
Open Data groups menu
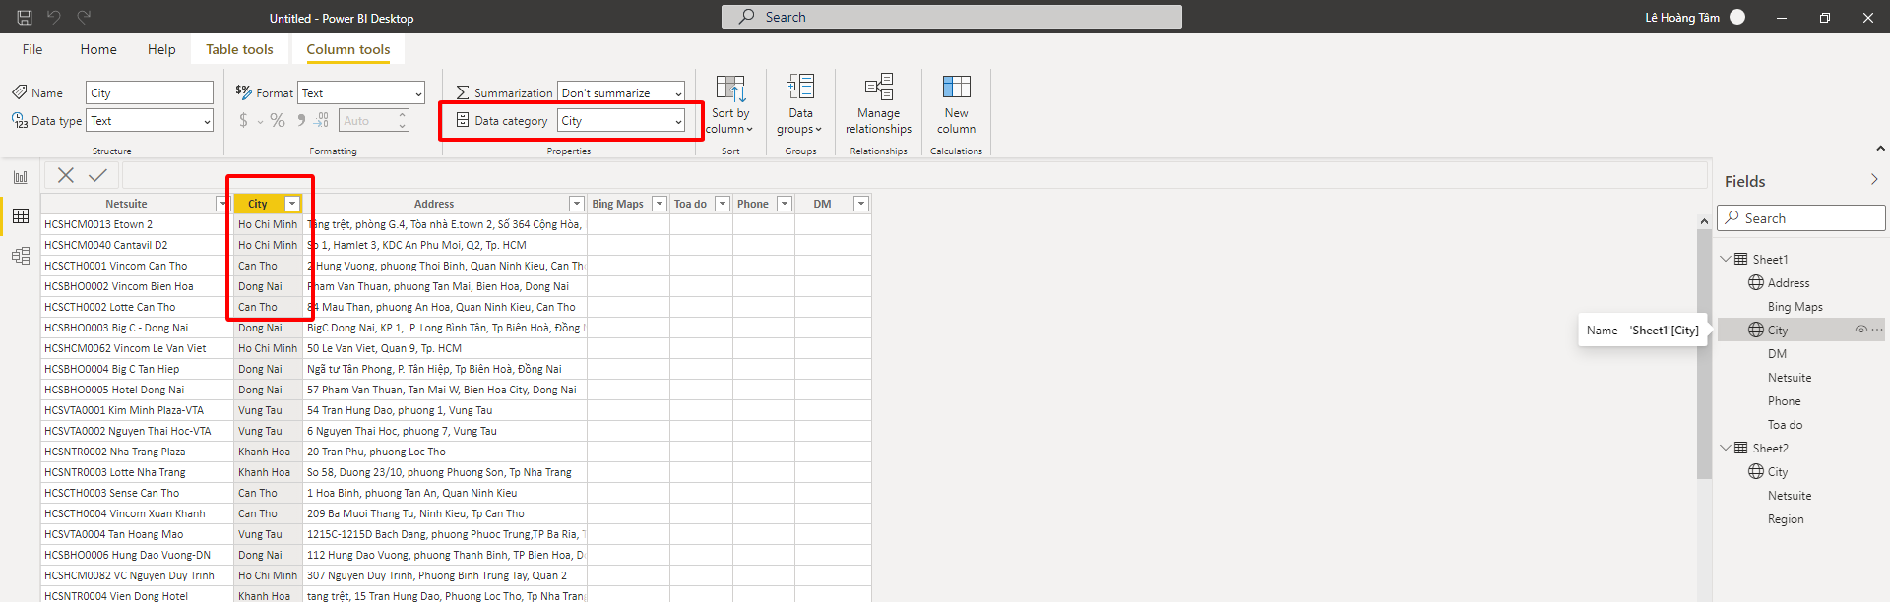[x=800, y=104]
